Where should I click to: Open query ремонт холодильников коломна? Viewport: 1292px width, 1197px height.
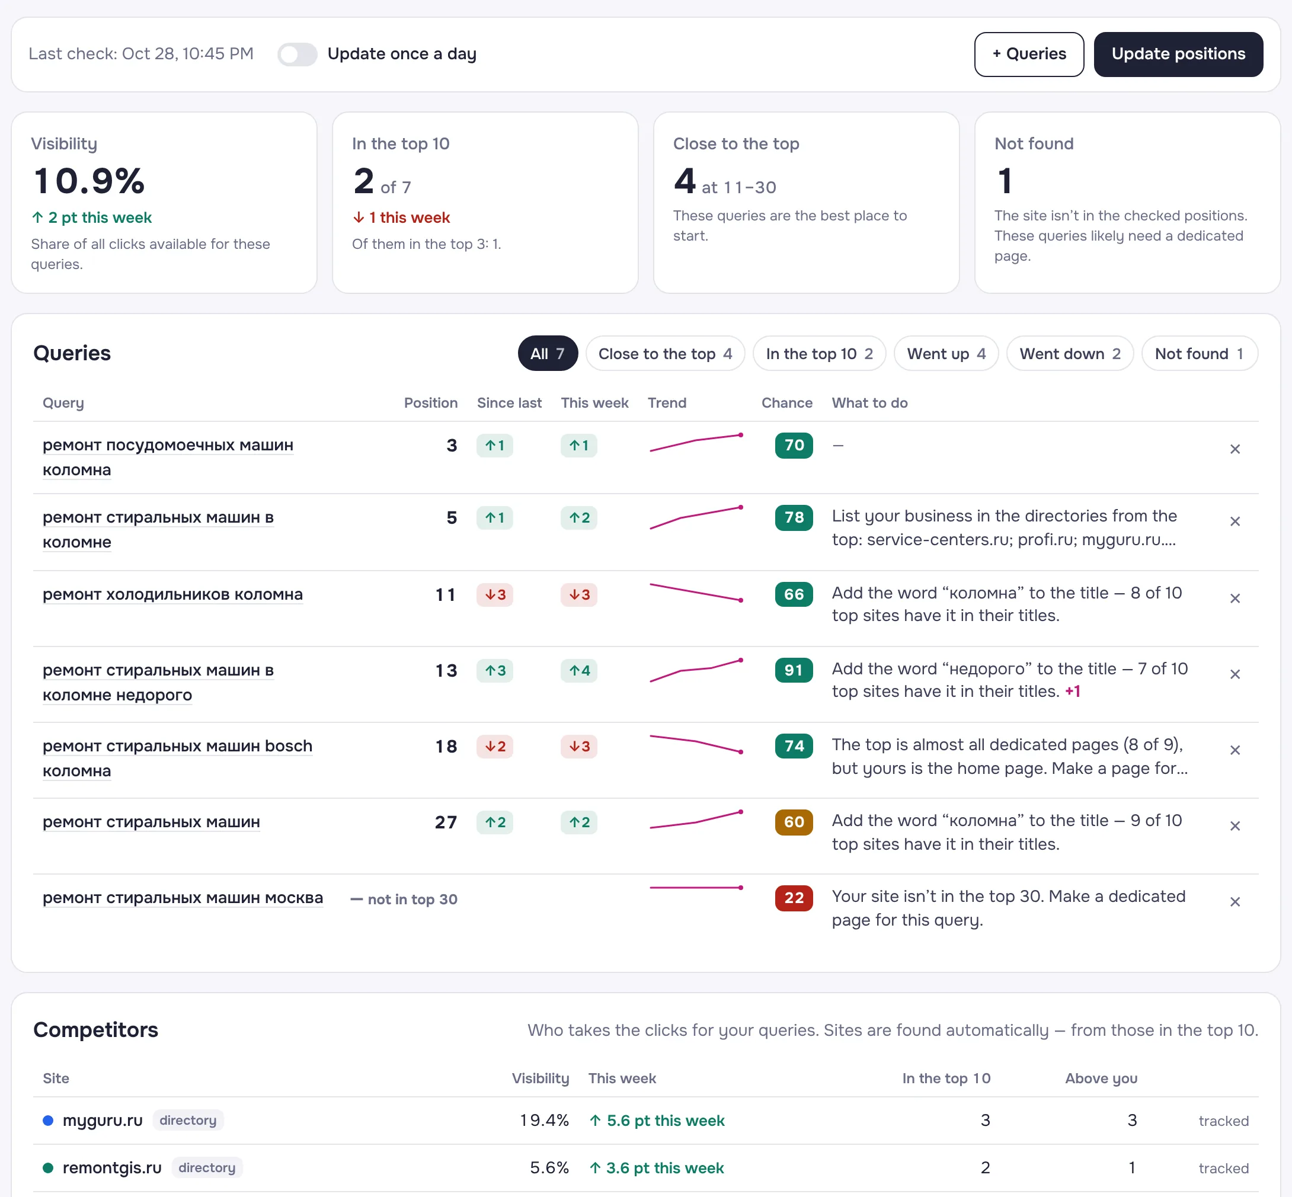coord(172,594)
